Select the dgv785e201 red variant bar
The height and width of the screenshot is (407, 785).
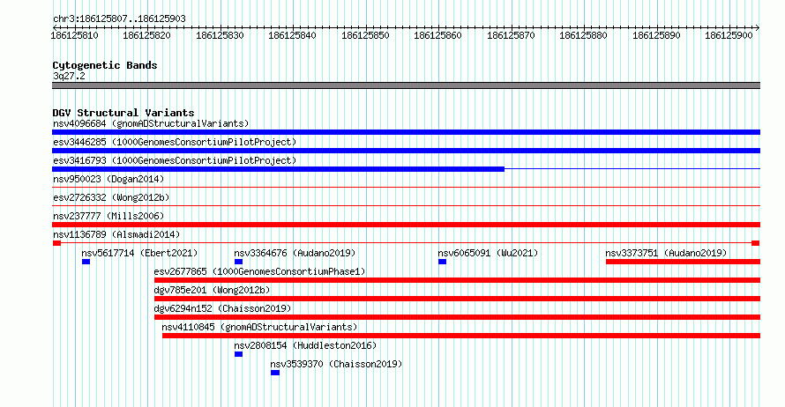coord(457,299)
